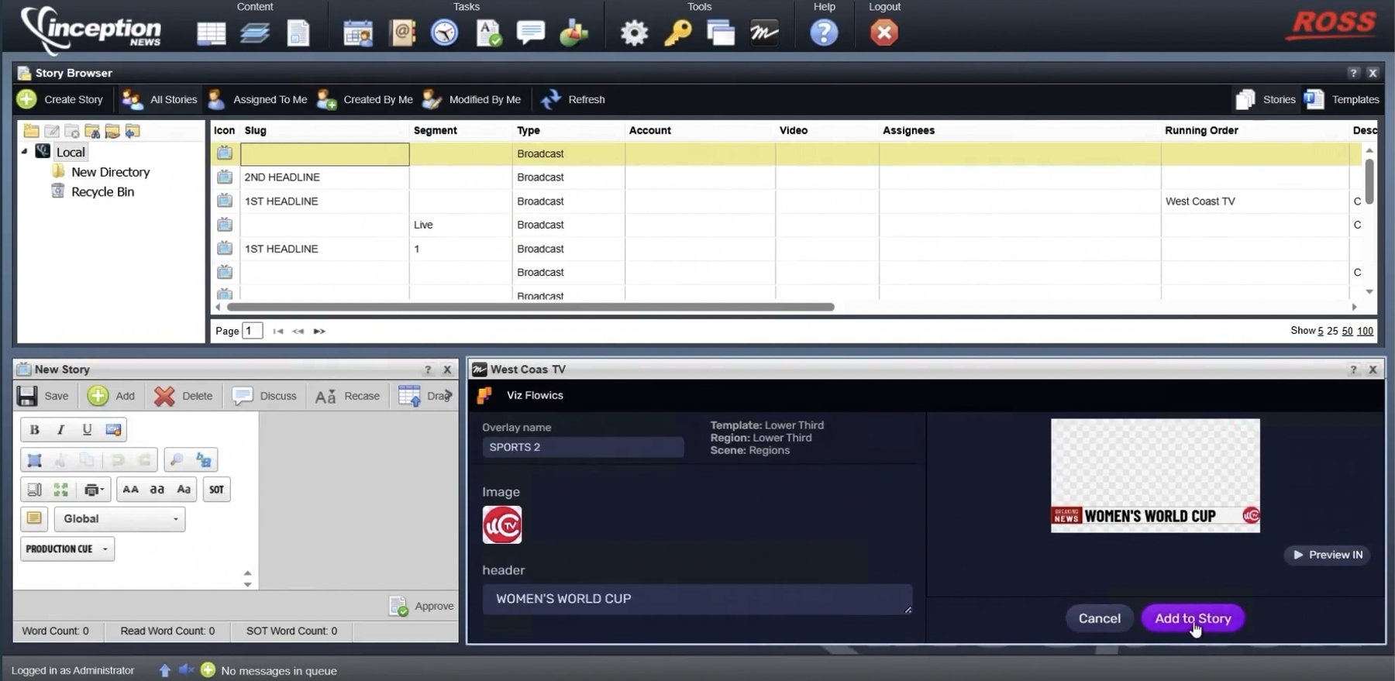Click the vertical scrollbar of story table

click(1369, 181)
